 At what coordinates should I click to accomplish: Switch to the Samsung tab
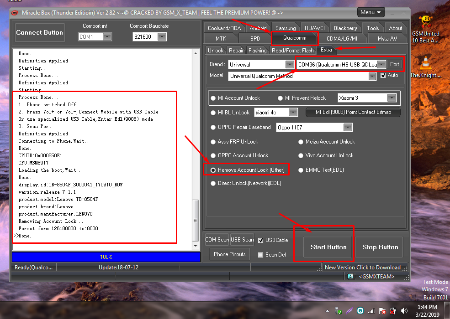point(285,28)
